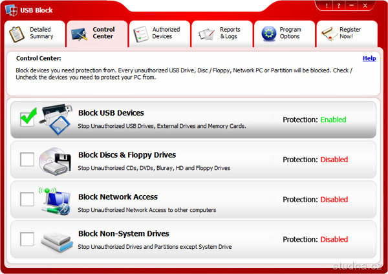This screenshot has height=274, width=388.
Task: Click 'Stop Unauthorized Drives and Partitions' description
Action: tap(155, 247)
